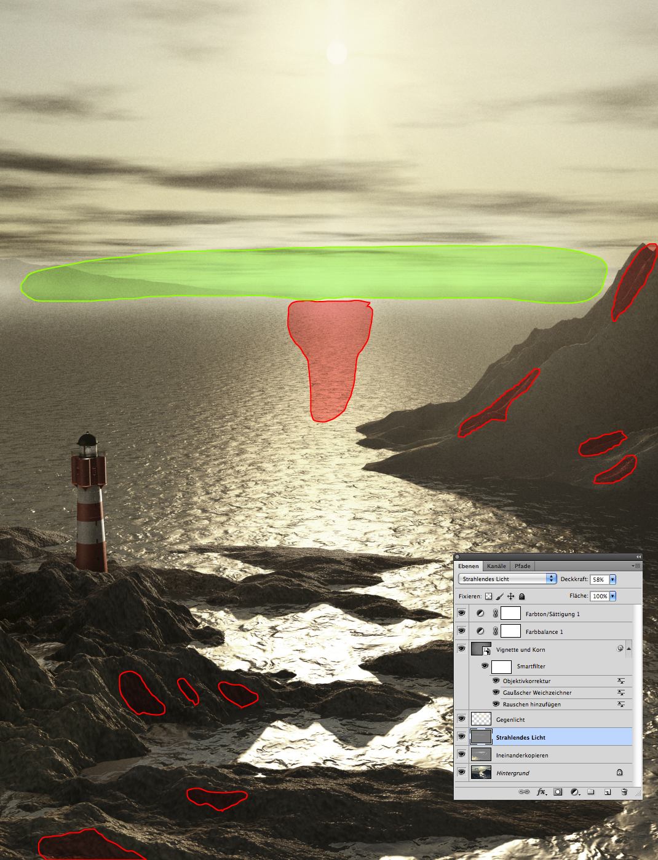Viewport: 658px width, 860px height.
Task: Select layer named Farbbalance 1
Action: point(544,631)
